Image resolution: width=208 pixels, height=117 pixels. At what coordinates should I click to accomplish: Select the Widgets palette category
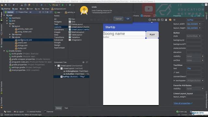[x=58, y=22]
